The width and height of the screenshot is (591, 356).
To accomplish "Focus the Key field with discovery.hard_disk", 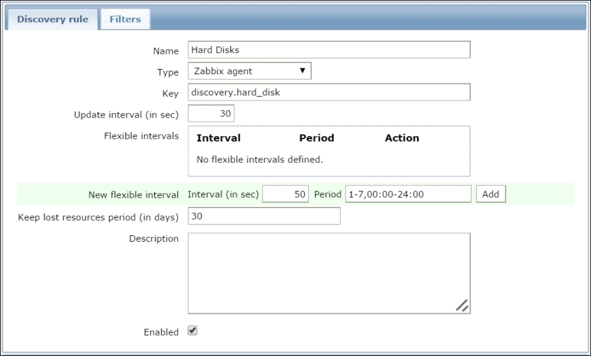I will (x=329, y=92).
